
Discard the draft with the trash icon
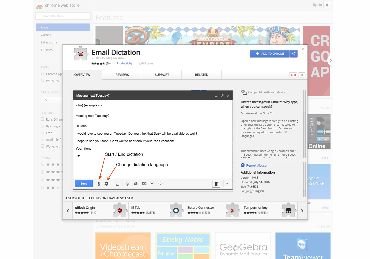pos(216,184)
